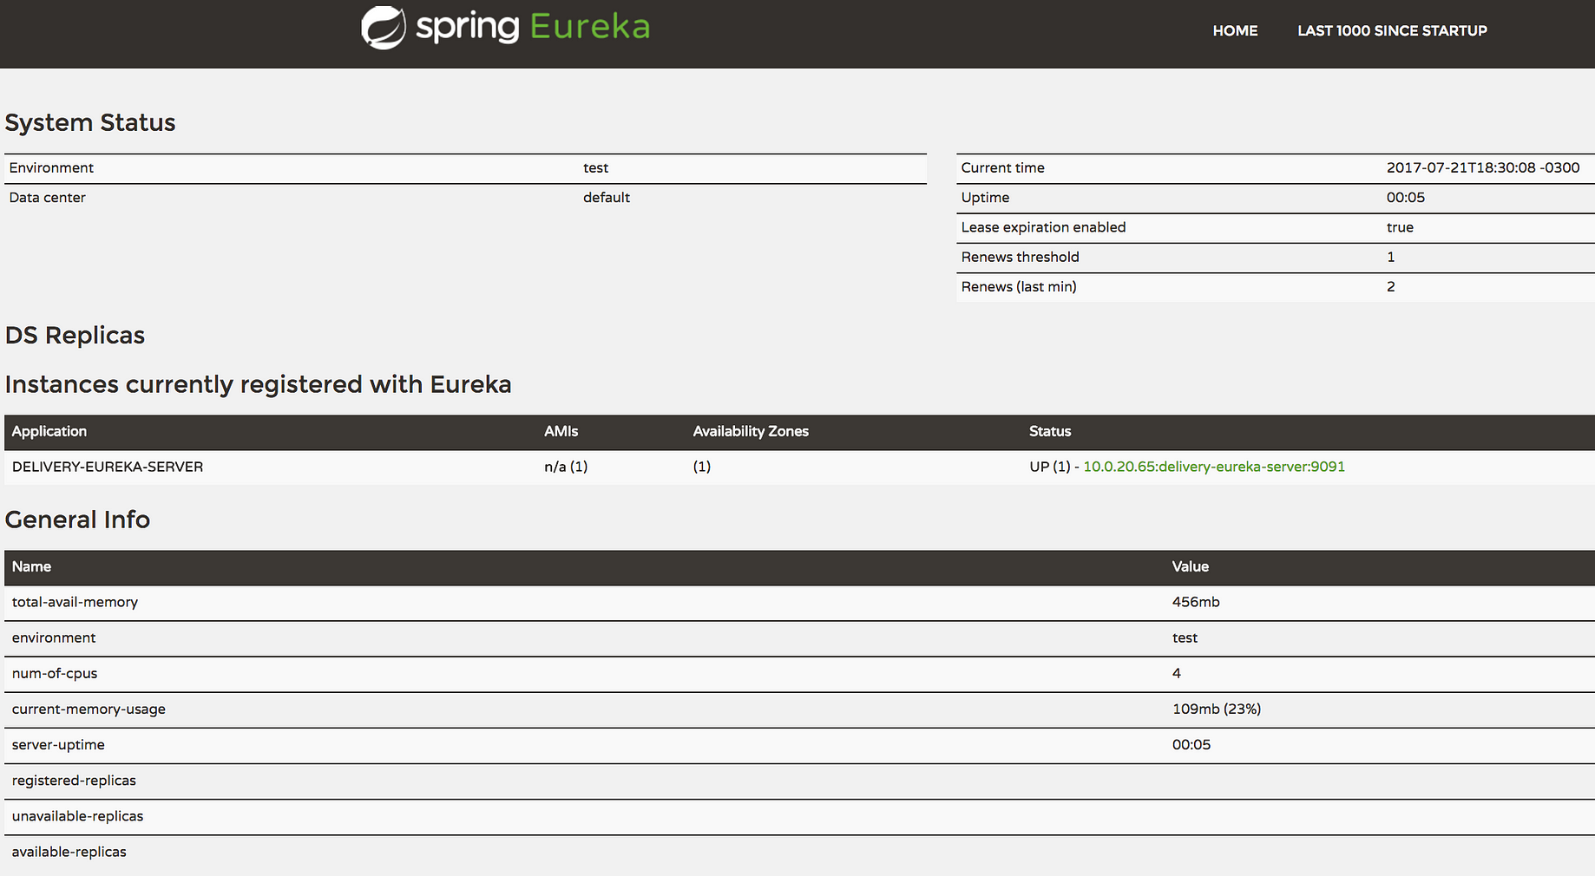Click the UP (1) status text
Image resolution: width=1595 pixels, height=876 pixels.
(1050, 467)
